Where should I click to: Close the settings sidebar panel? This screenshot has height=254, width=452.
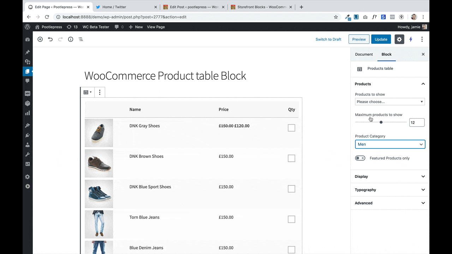point(423,54)
